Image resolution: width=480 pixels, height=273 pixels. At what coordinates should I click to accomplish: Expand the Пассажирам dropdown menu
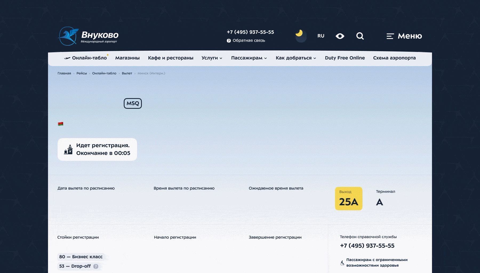(x=249, y=58)
